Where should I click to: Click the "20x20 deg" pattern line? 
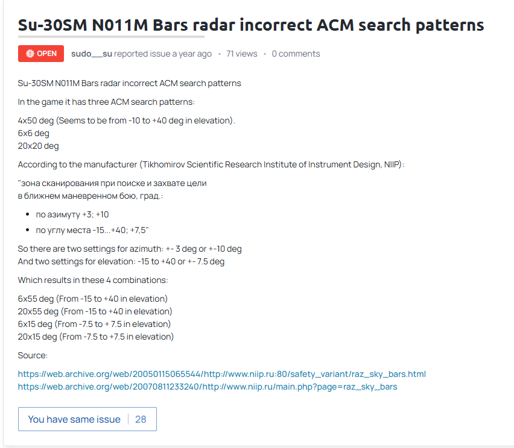pyautogui.click(x=39, y=146)
